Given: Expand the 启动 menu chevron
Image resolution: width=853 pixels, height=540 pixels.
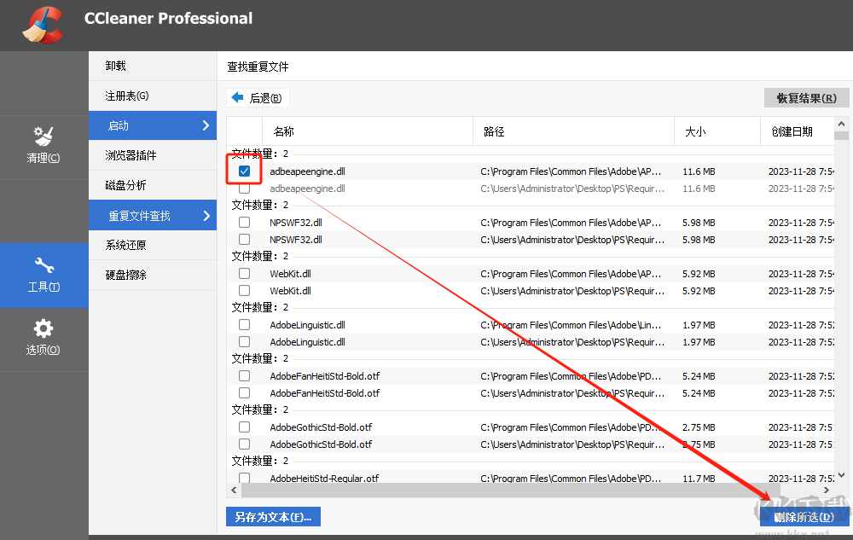Looking at the screenshot, I should 207,125.
